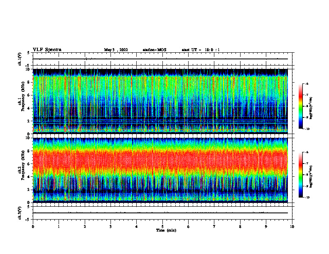The height and width of the screenshot is (254, 329).
Task: Click the "-10" tick on ch.2 colorbar
Action: pyautogui.click(x=307, y=198)
